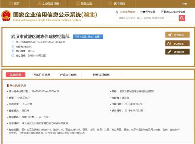Click the 核准日期 value 2018年10月22日

[x=134, y=111]
